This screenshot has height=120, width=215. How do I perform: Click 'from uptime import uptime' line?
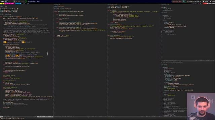click(x=8, y=12)
